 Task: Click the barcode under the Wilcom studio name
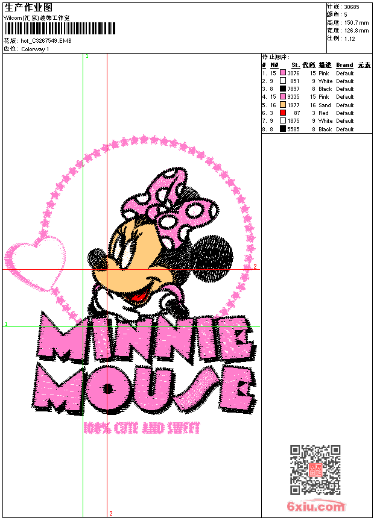click(60, 28)
